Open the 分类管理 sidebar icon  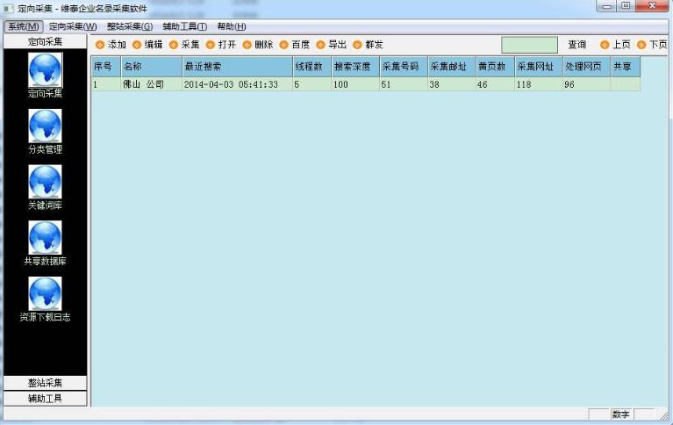coord(45,127)
